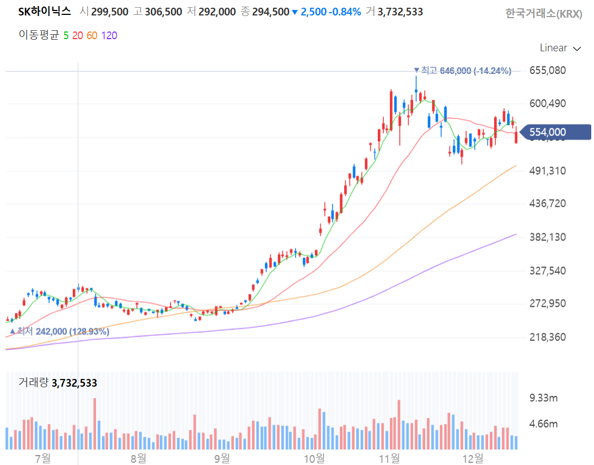Select the 12월 date axis label
The height and width of the screenshot is (465, 594).
473,458
